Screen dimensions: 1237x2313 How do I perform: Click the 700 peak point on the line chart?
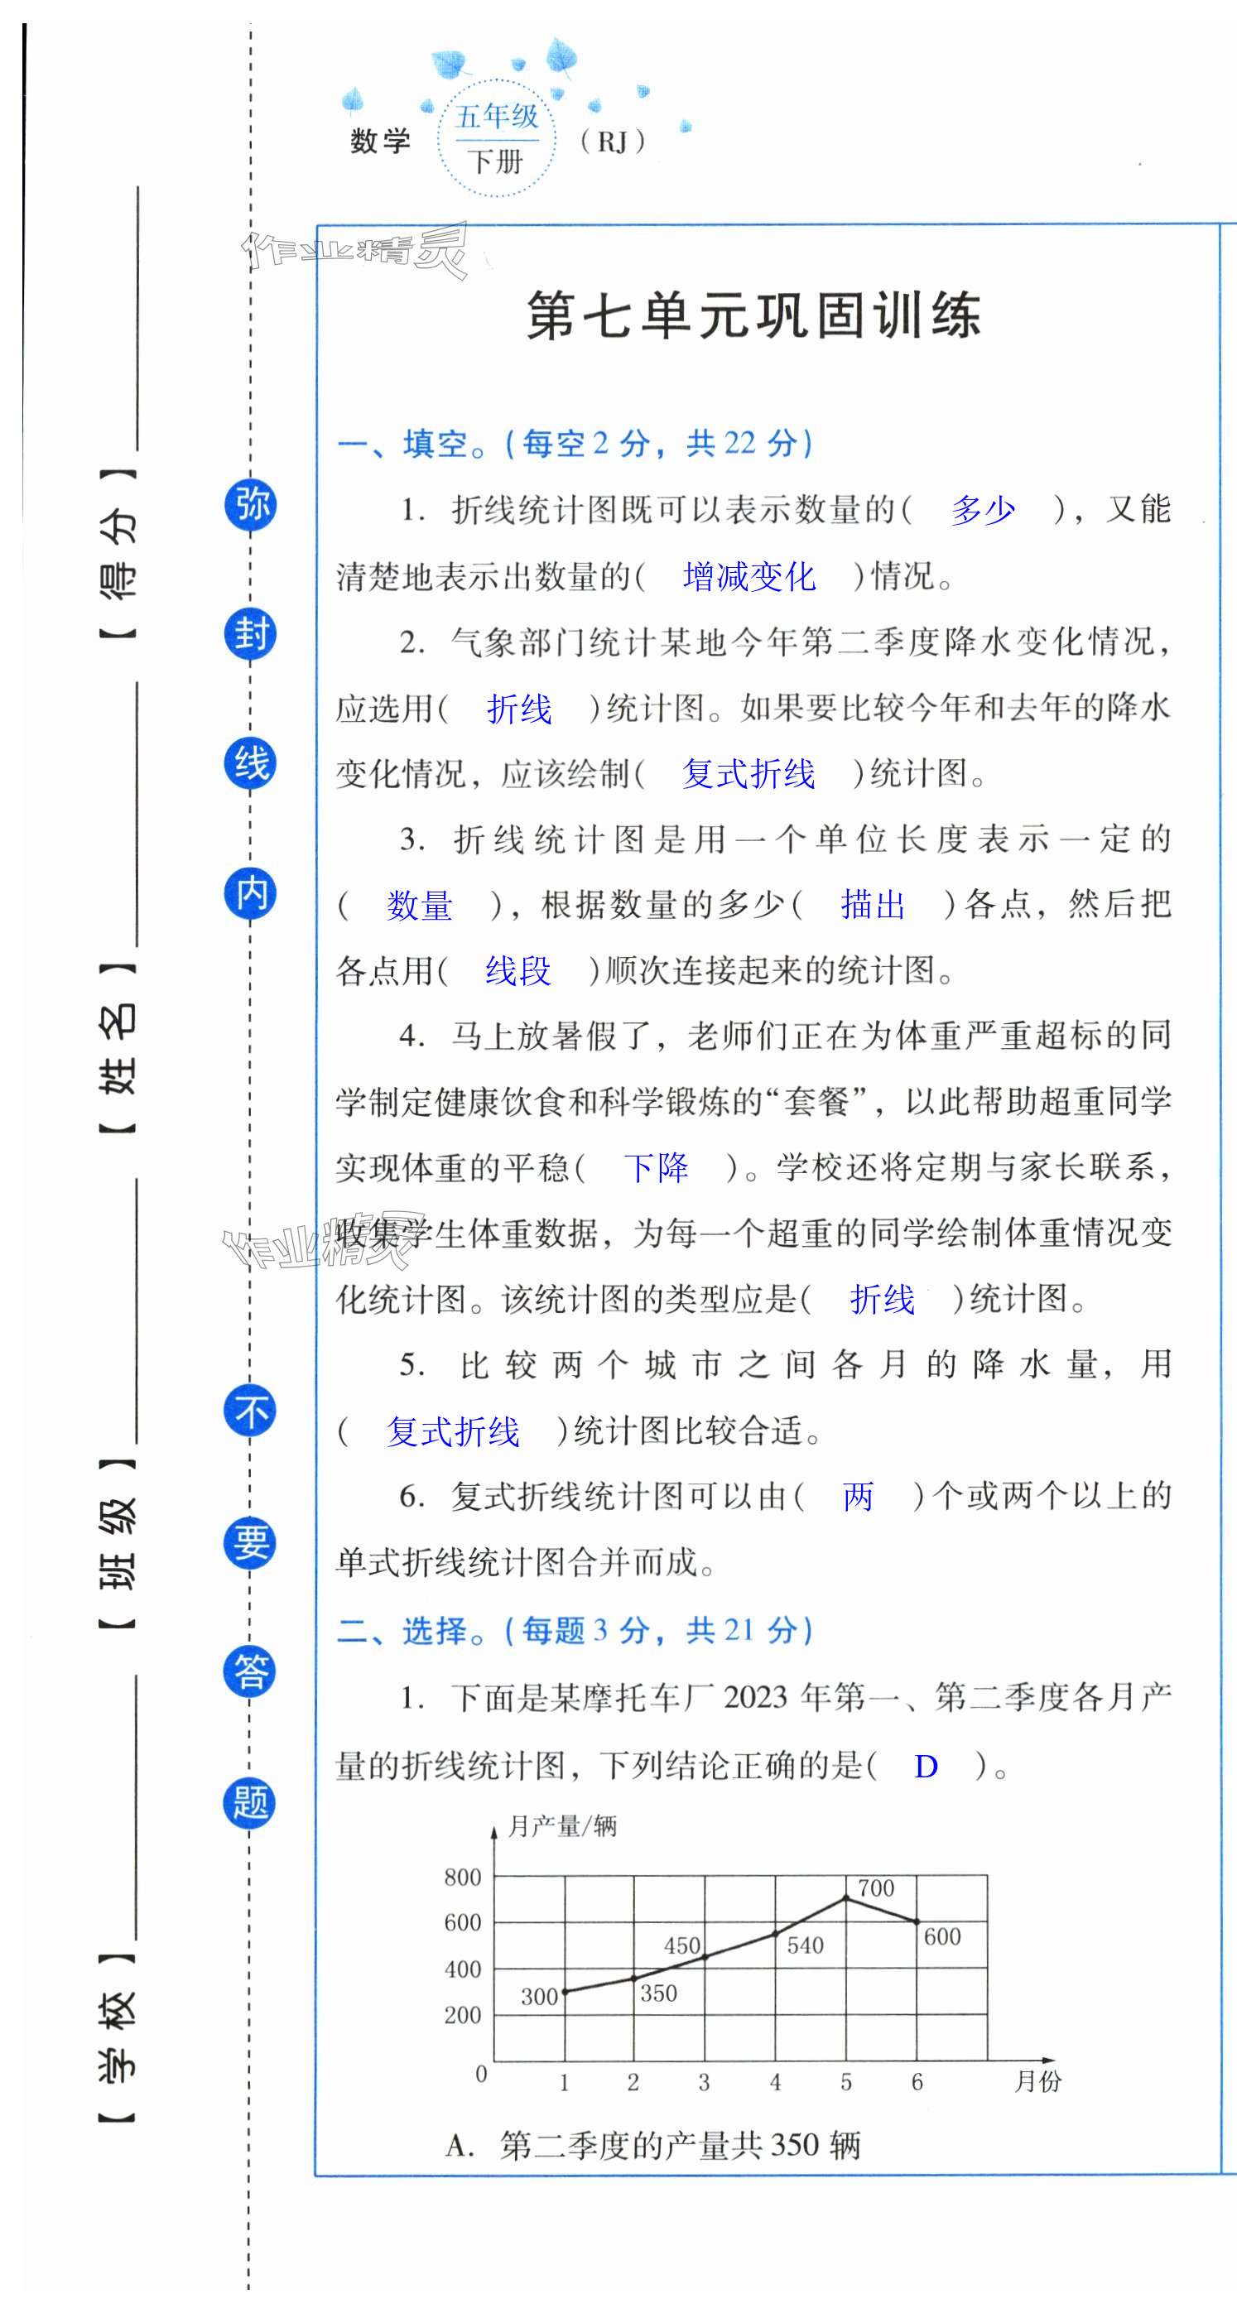(845, 1897)
